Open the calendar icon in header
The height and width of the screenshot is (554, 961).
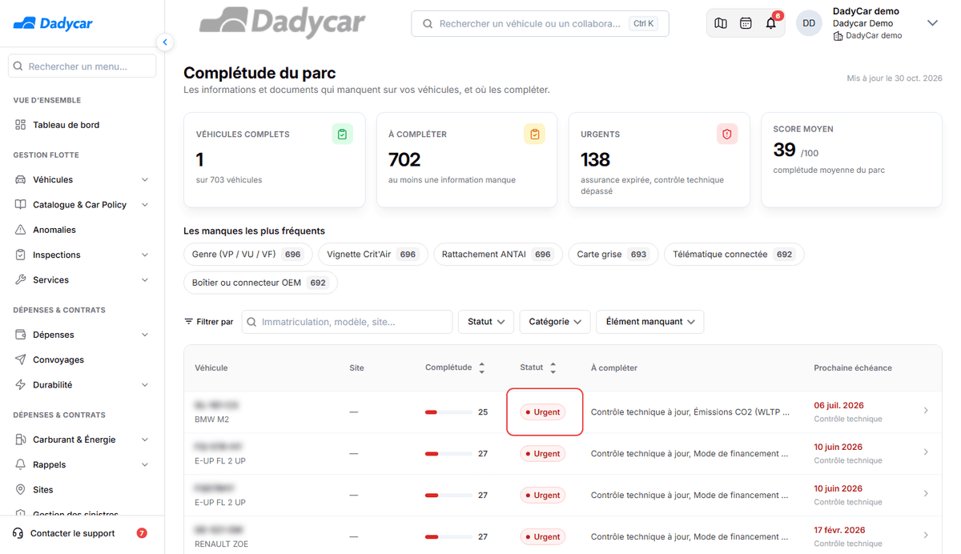(x=746, y=23)
